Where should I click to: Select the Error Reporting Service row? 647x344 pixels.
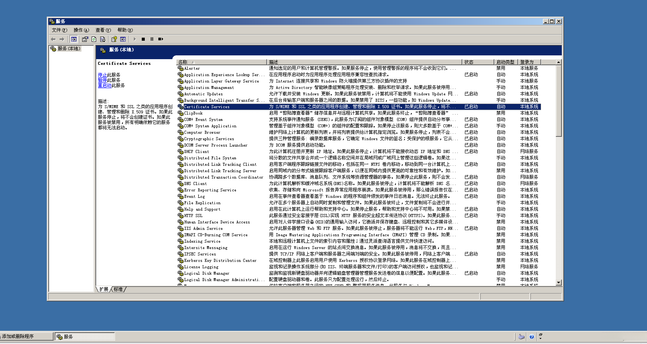359,190
